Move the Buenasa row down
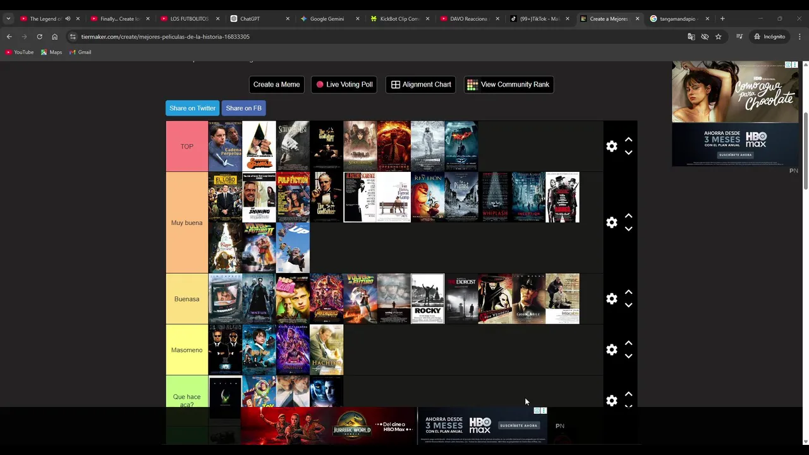The width and height of the screenshot is (809, 455). point(628,305)
